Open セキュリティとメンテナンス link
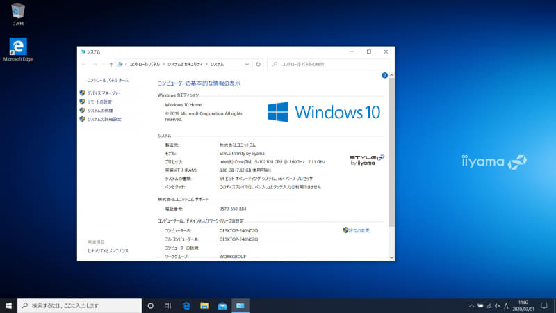 pyautogui.click(x=108, y=251)
